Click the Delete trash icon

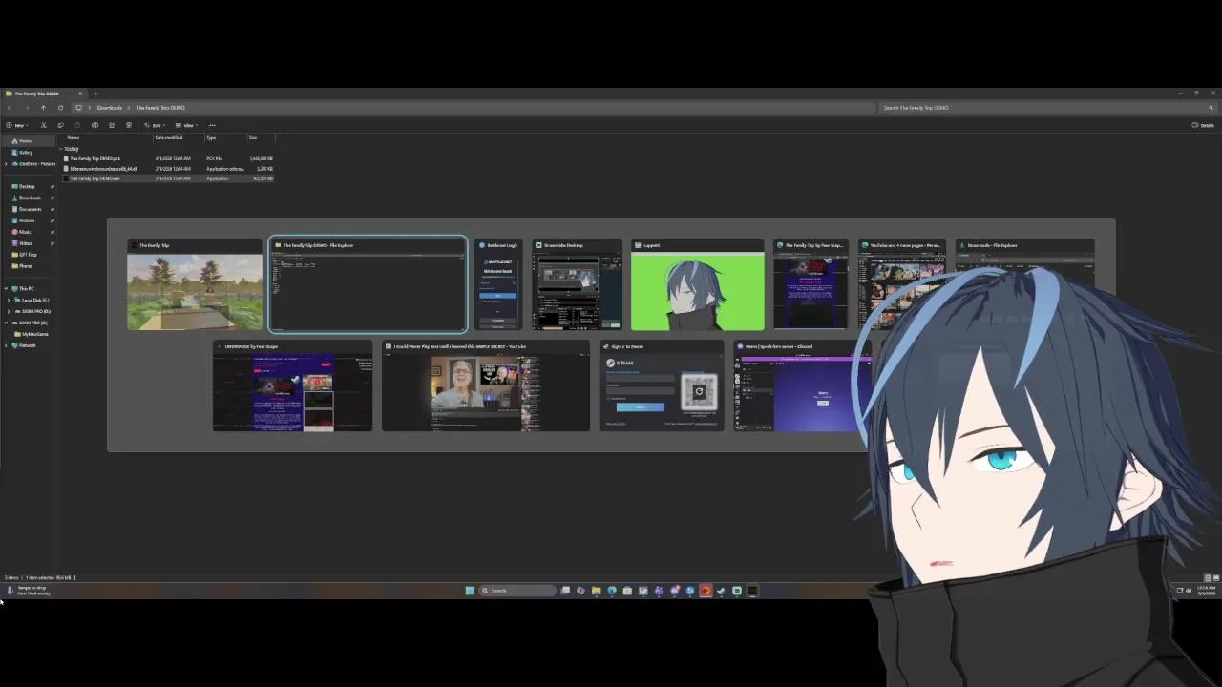(x=129, y=125)
